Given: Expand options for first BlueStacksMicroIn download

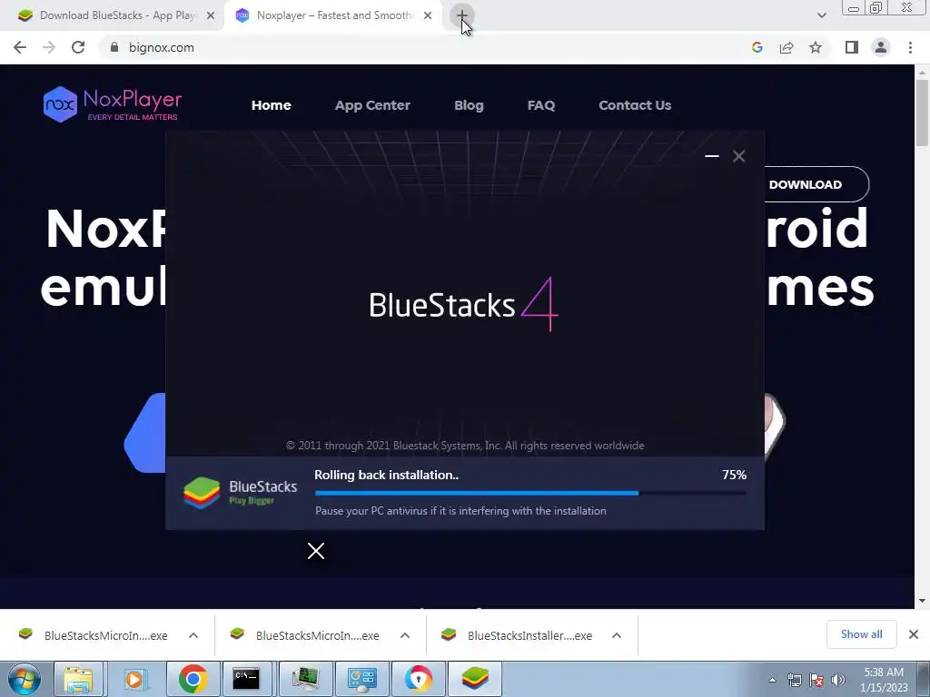Looking at the screenshot, I should pos(193,635).
